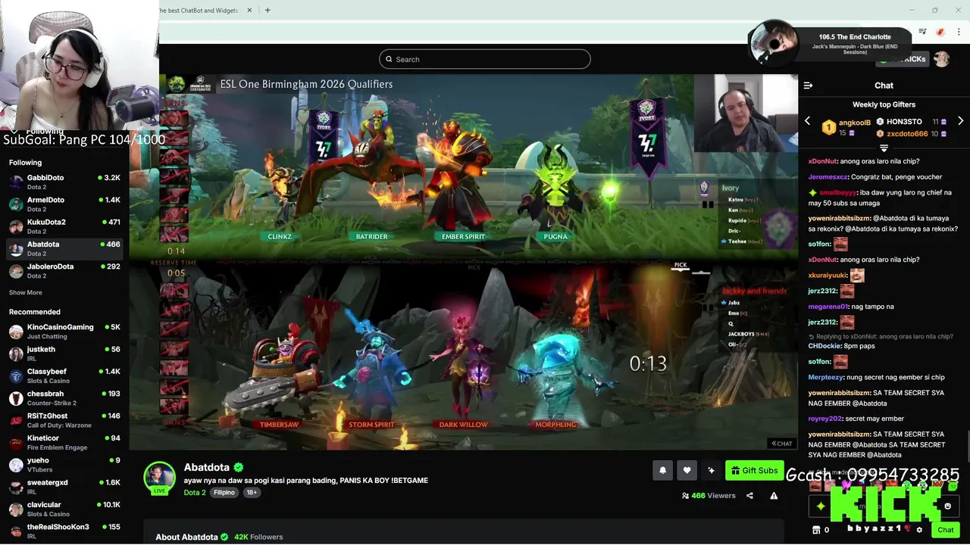Click zxcdoto666 in top gifters
This screenshot has height=545, width=970.
coord(907,133)
